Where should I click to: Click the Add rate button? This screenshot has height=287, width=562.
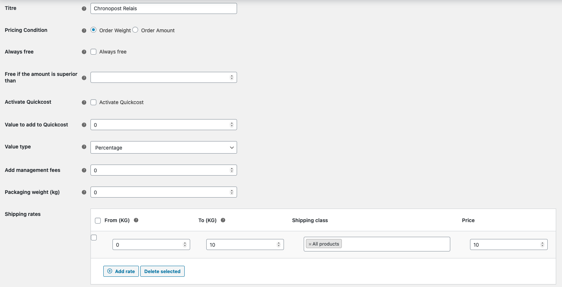[121, 271]
